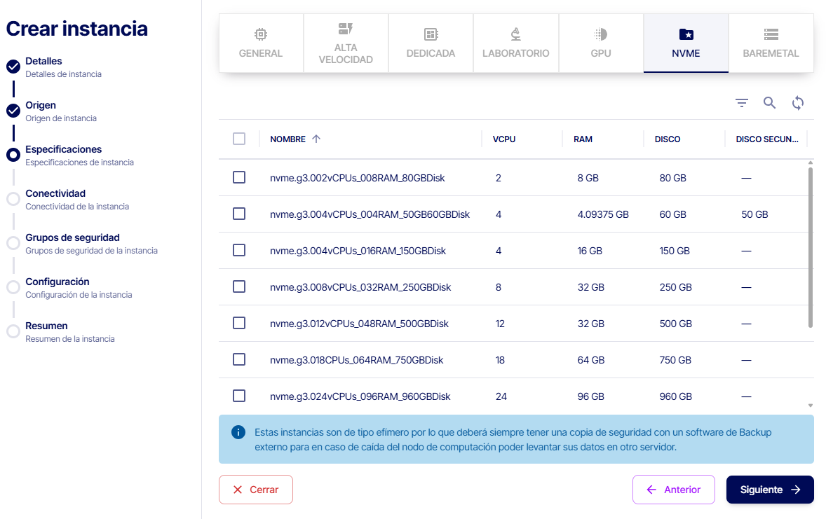Close the wizard with Cerrar
The height and width of the screenshot is (519, 826).
256,490
